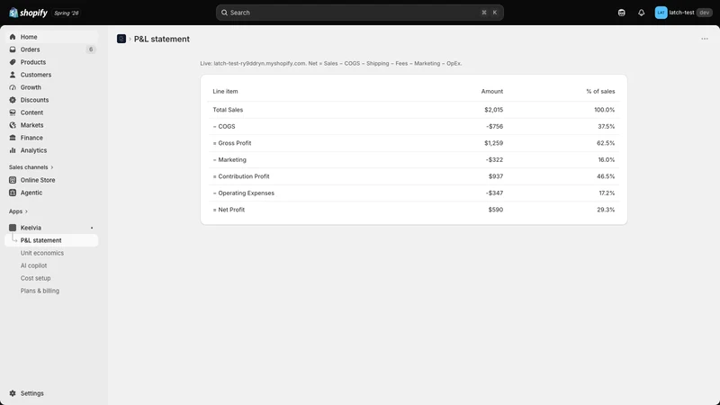Open the Customers person icon
Viewport: 720px width, 405px height.
[13, 75]
